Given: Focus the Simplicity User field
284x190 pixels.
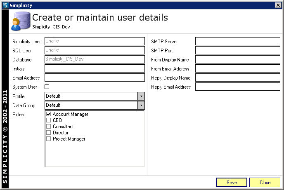Looking at the screenshot, I should 95,41.
